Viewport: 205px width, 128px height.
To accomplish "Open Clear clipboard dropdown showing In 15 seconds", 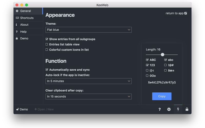I will pos(88,97).
